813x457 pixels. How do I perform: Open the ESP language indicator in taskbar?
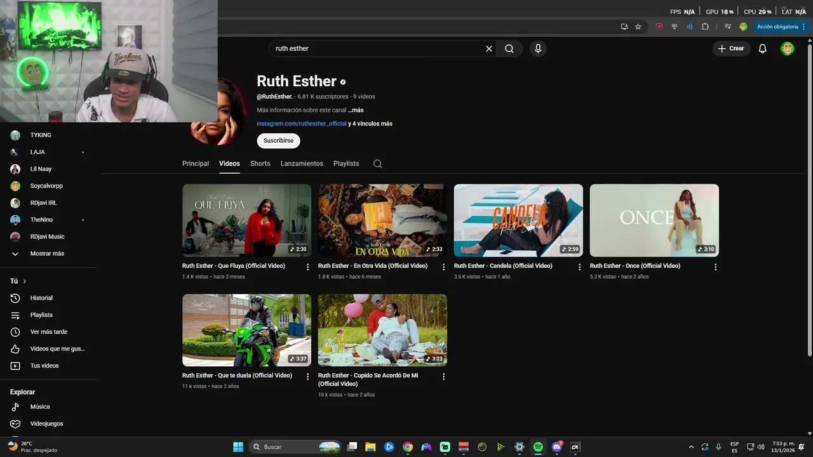point(734,447)
